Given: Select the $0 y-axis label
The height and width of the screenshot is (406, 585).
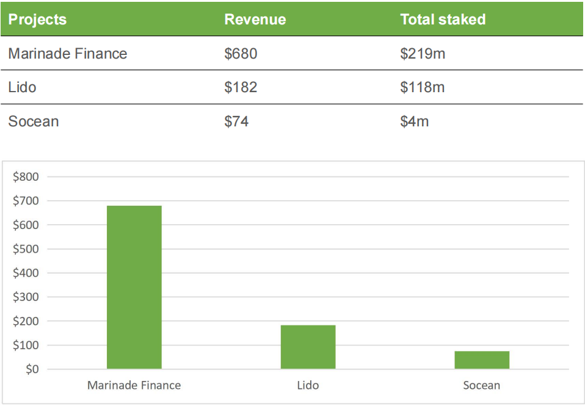Looking at the screenshot, I should click(31, 369).
